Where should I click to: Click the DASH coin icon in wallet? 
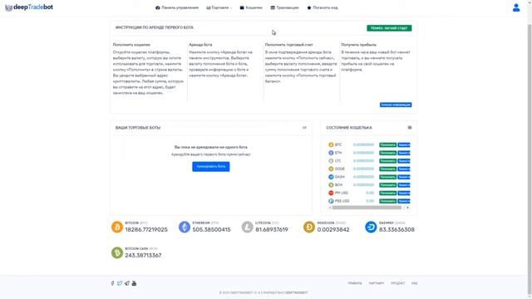[331, 177]
